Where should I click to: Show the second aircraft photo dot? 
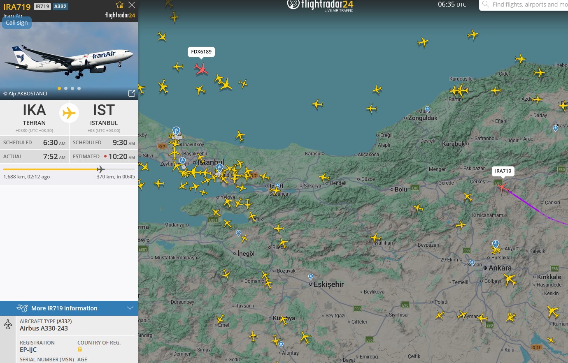click(66, 88)
